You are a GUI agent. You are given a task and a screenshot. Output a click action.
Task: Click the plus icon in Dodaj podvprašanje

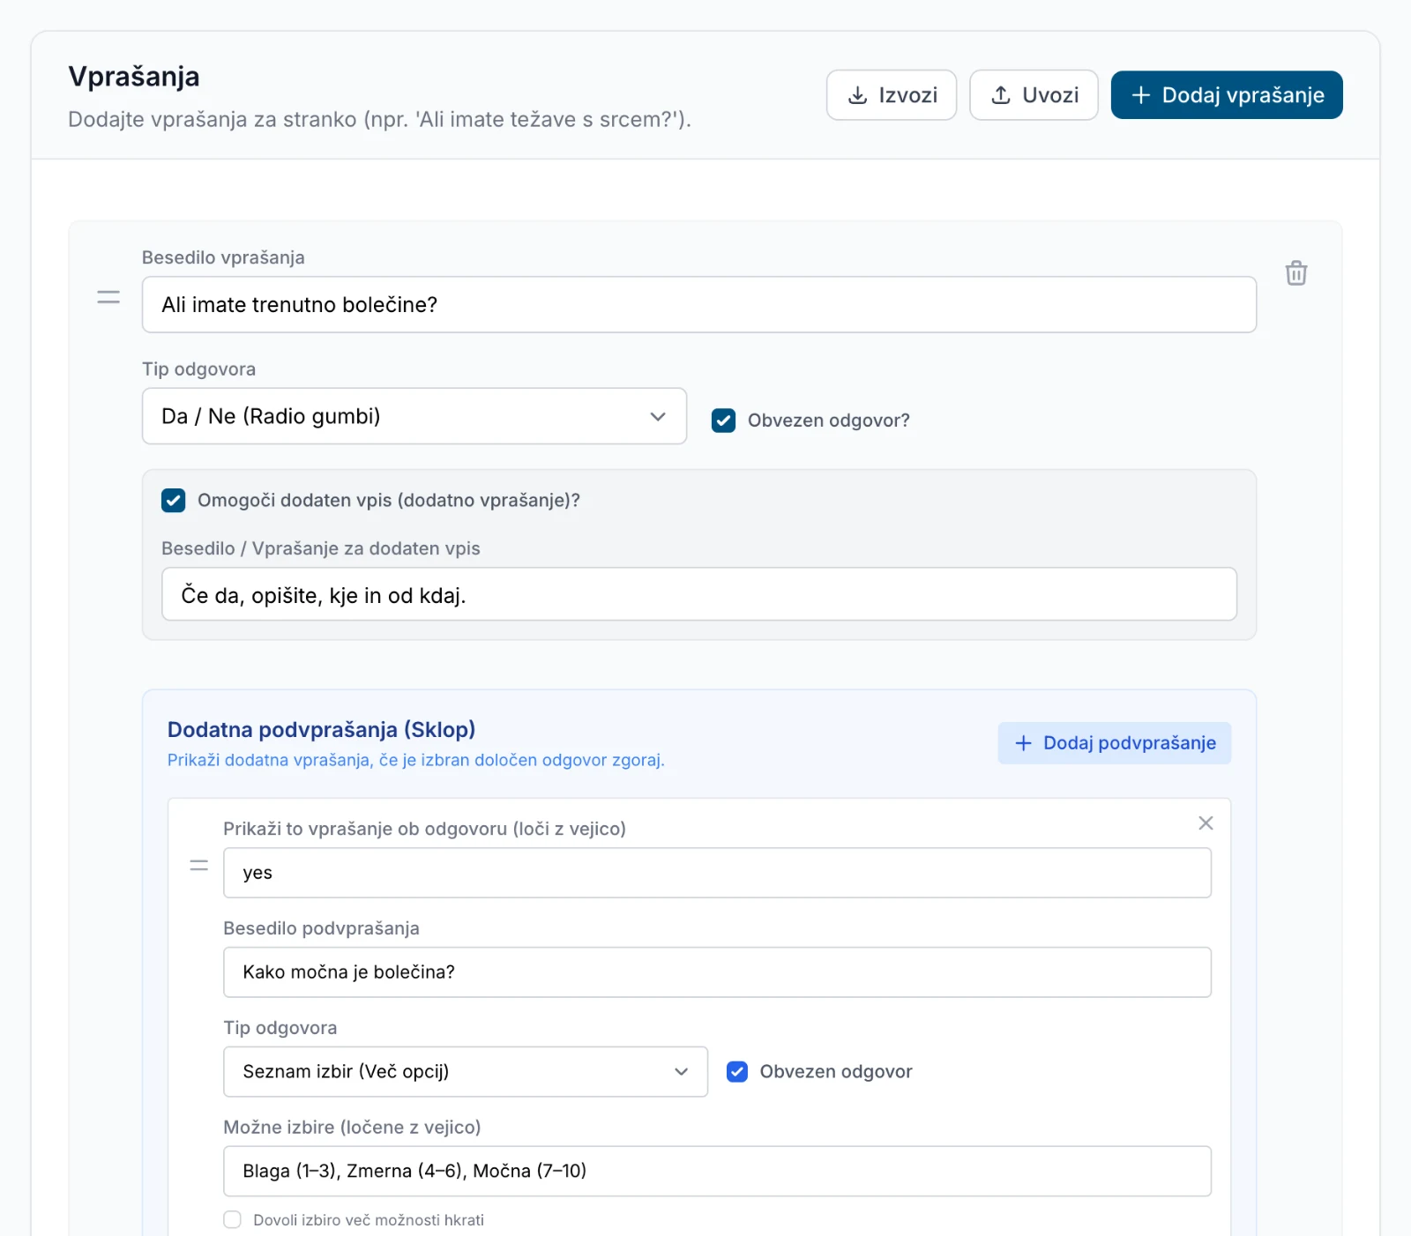(x=1023, y=743)
